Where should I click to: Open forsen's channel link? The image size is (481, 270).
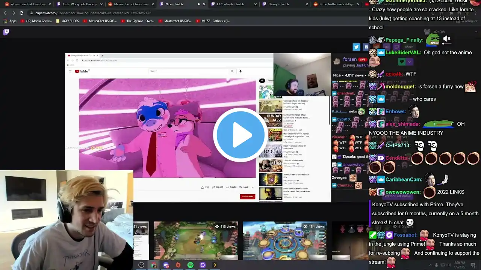pyautogui.click(x=349, y=59)
